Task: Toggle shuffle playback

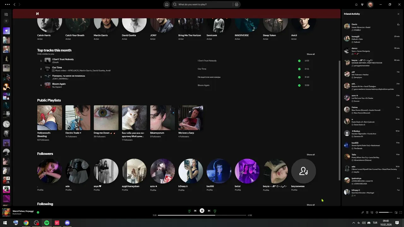Action: point(189,211)
